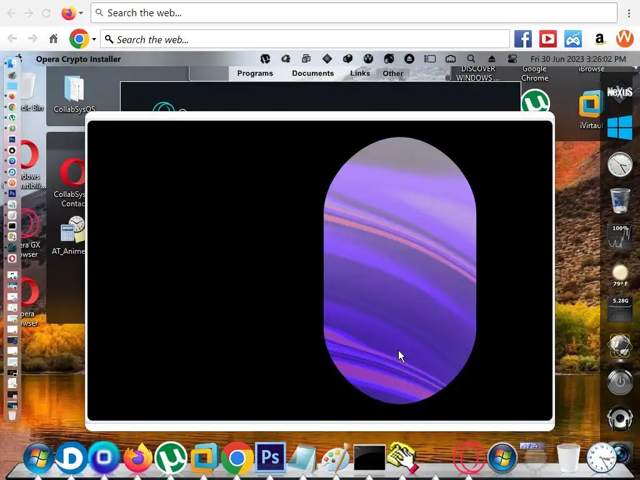Click the blue D circle dock icon
Screen dimensions: 640x480
pos(71,458)
